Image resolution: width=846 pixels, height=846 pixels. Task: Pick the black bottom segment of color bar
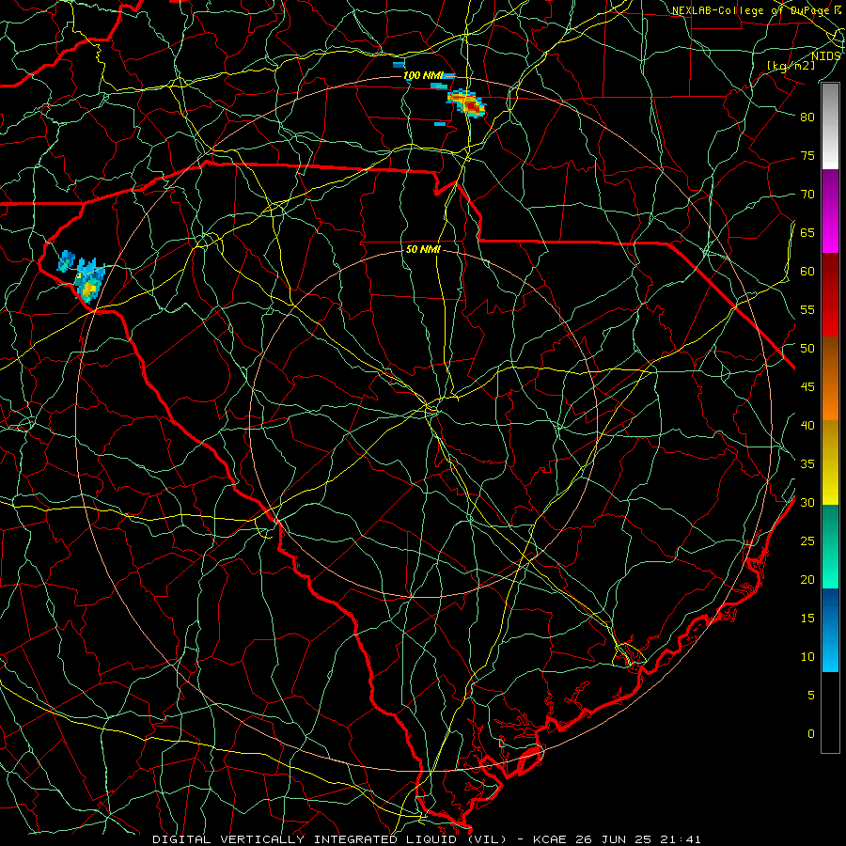(x=830, y=713)
